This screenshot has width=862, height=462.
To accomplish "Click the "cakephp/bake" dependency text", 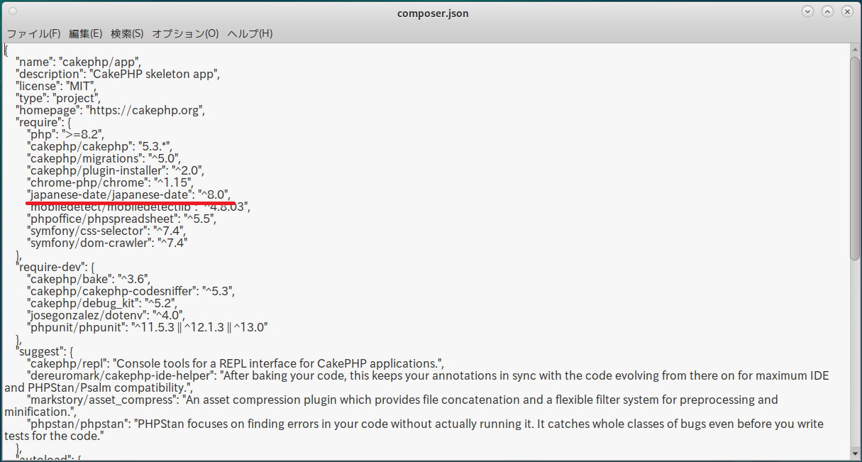I will pyautogui.click(x=70, y=279).
